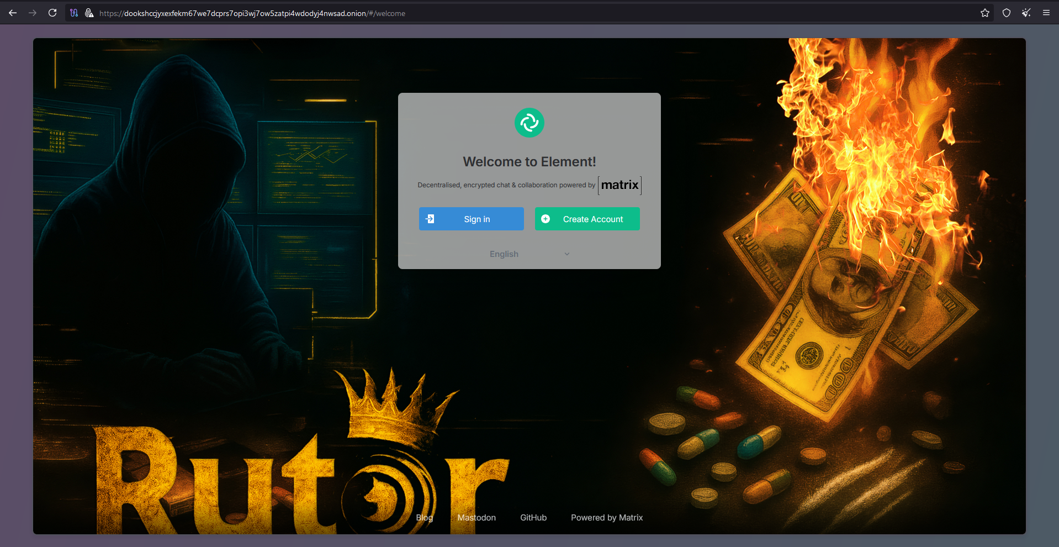Image resolution: width=1059 pixels, height=547 pixels.
Task: Reload the current page
Action: pos(52,13)
